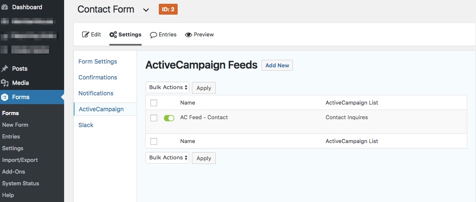Image resolution: width=476 pixels, height=202 pixels.
Task: Select ActiveCampaign settings section
Action: 105,109
